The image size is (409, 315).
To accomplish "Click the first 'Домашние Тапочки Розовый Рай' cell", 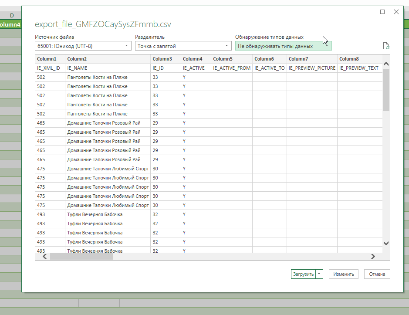I will pyautogui.click(x=108, y=123).
